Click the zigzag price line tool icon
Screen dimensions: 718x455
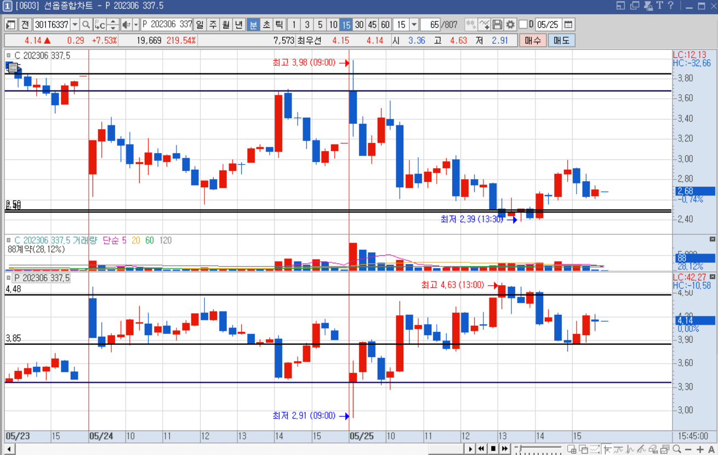click(x=630, y=449)
